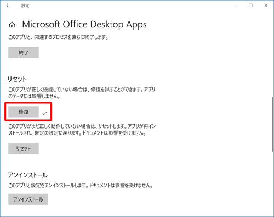The width and height of the screenshot is (274, 217).
Task: Go back using the arrow icon
Action: 8,5
